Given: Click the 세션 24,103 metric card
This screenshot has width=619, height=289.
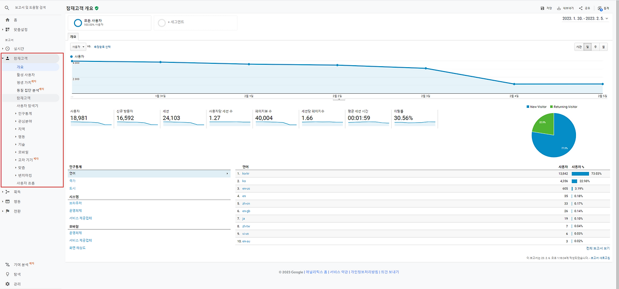Looking at the screenshot, I should [183, 118].
